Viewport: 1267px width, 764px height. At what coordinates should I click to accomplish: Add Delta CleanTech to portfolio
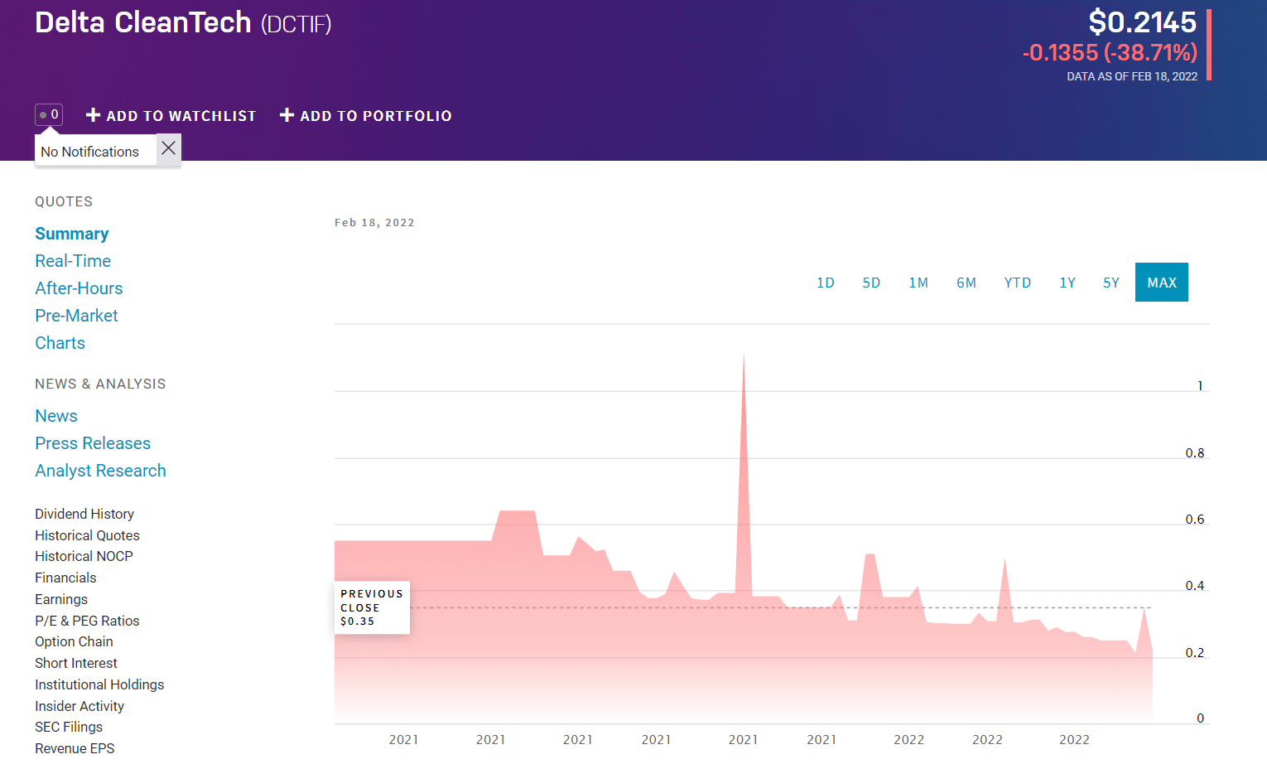point(366,116)
